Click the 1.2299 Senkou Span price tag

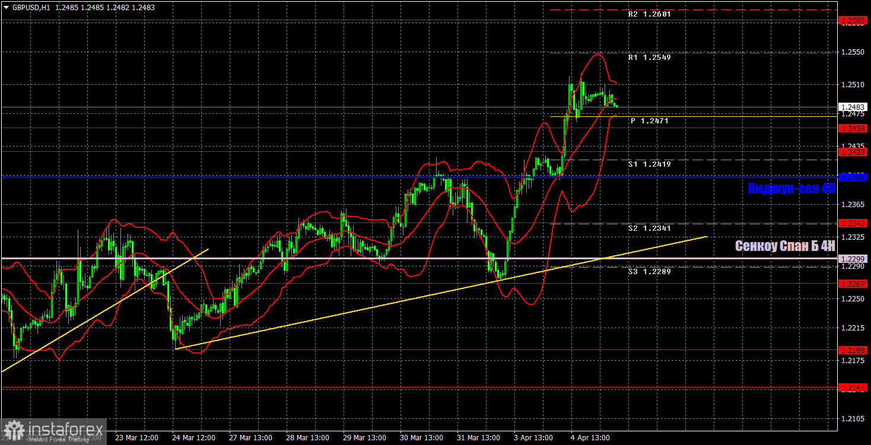click(854, 259)
